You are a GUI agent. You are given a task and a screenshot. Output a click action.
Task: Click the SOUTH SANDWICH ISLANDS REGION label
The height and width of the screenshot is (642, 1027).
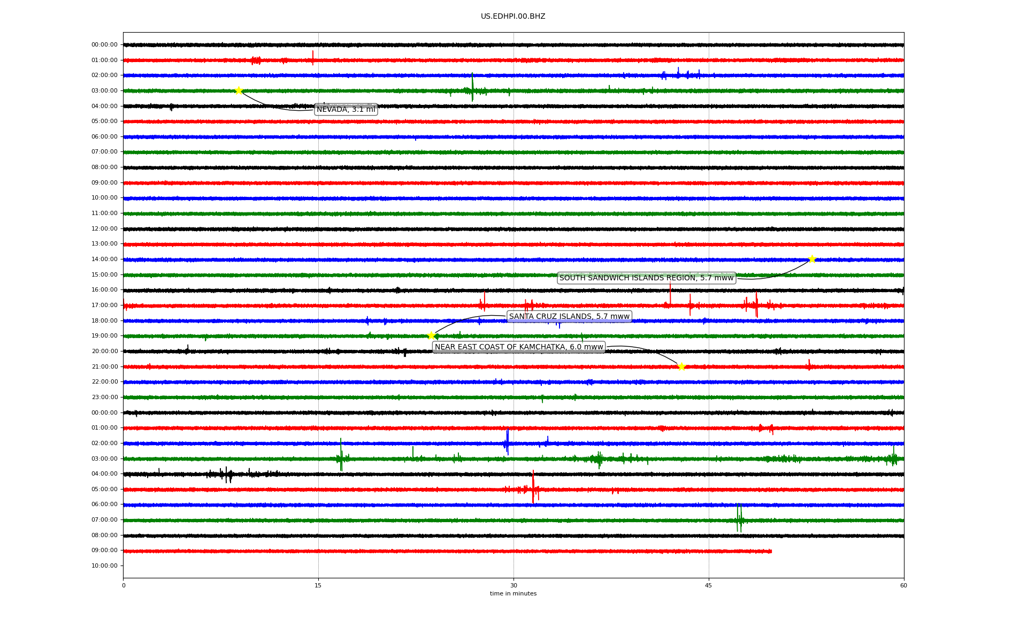click(646, 278)
